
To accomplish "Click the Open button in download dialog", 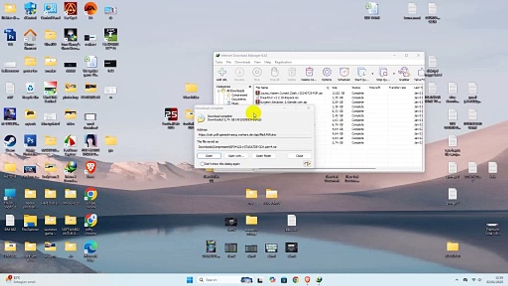I will [x=209, y=156].
